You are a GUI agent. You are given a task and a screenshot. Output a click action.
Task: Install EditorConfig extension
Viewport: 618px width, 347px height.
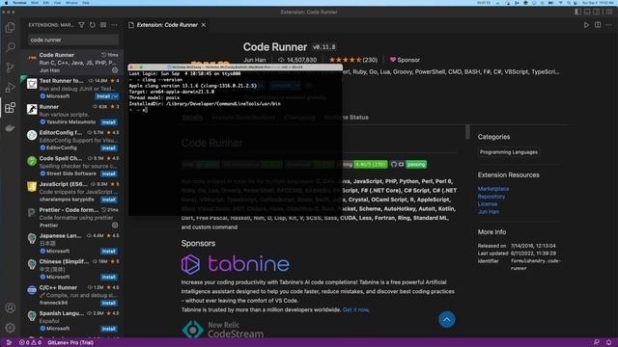pyautogui.click(x=109, y=148)
